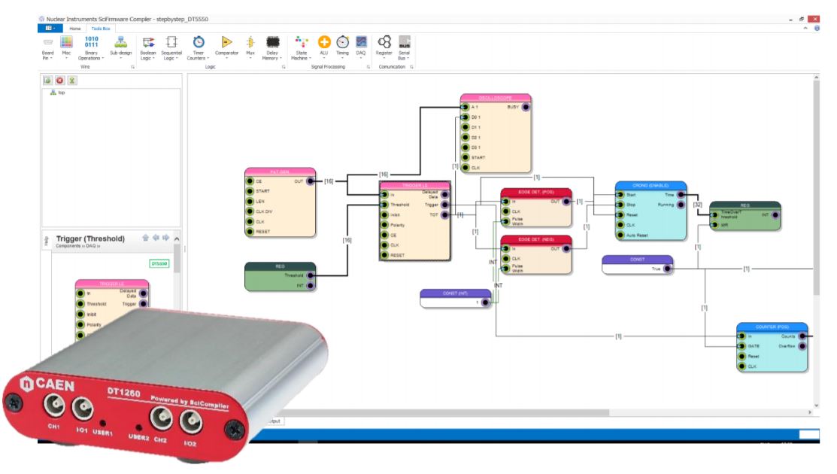837x474 pixels.
Task: Click red delete button above design tree
Action: [x=59, y=80]
